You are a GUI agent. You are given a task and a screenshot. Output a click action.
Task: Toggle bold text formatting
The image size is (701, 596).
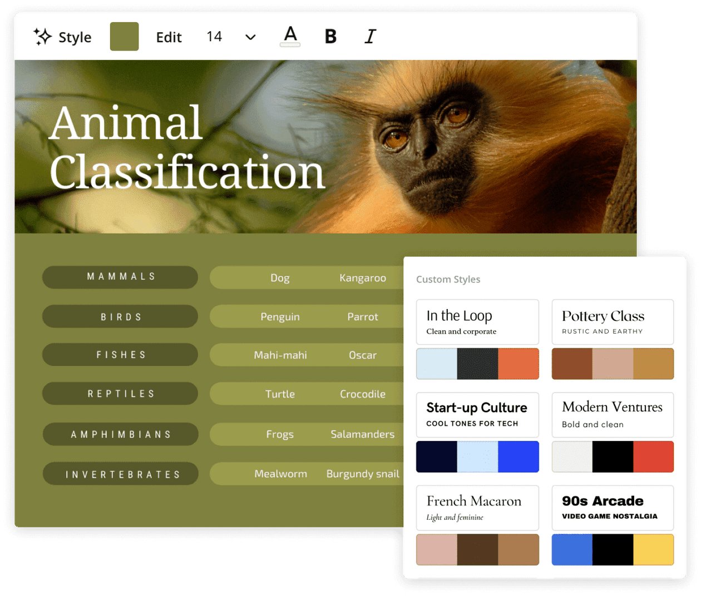click(330, 37)
